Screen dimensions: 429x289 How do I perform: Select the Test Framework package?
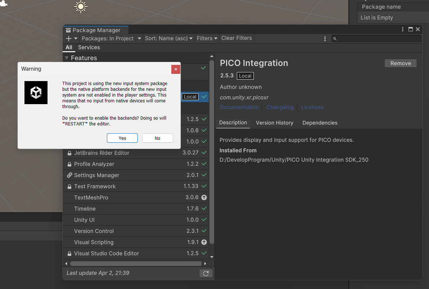coord(136,187)
